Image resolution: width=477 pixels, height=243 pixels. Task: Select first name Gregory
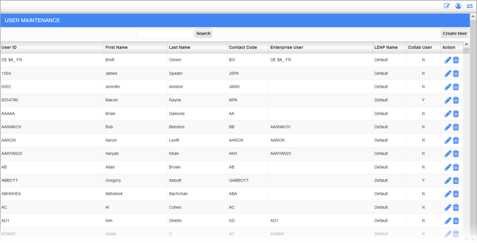point(113,180)
